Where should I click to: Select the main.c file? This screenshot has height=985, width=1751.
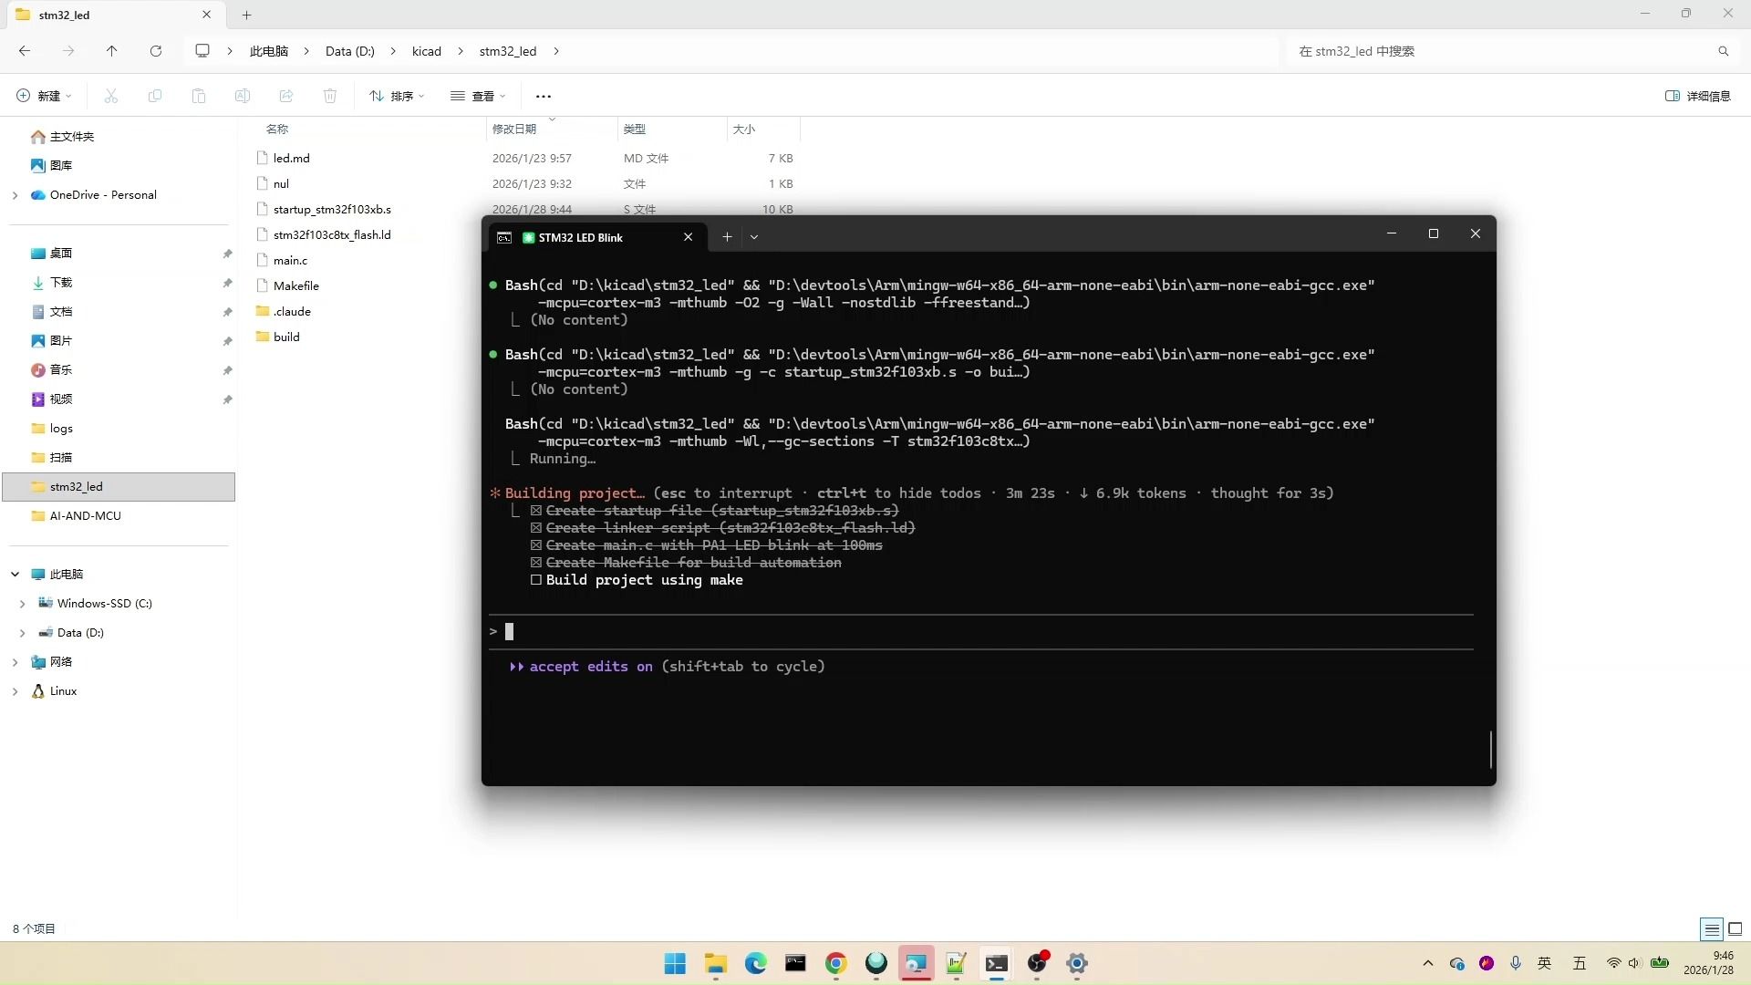point(290,260)
